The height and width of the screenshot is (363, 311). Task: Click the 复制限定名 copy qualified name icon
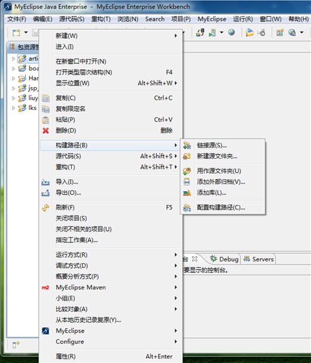point(45,109)
